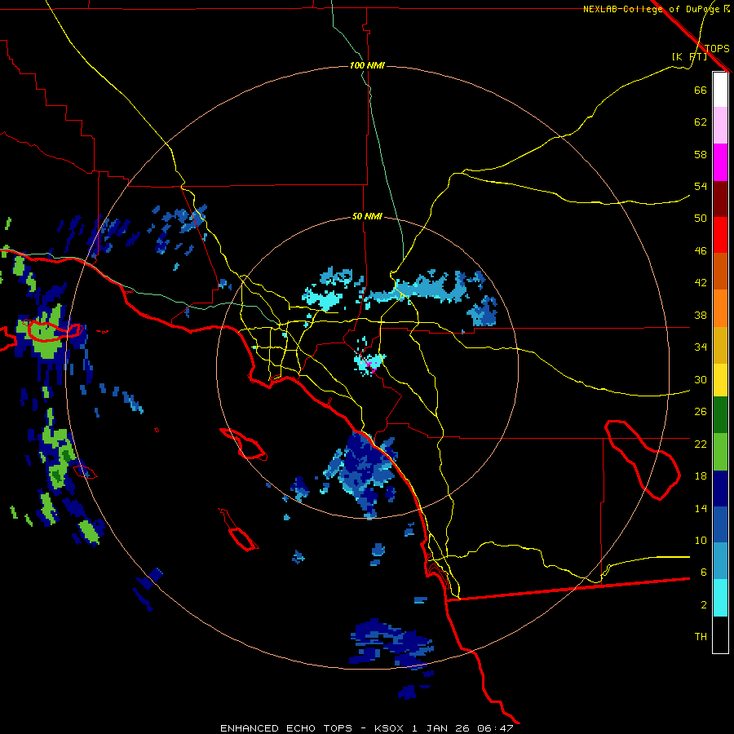Click the magenta 58 kft legend swatch
The width and height of the screenshot is (734, 734).
720,162
